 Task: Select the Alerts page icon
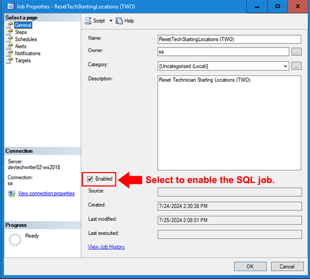[x=10, y=47]
